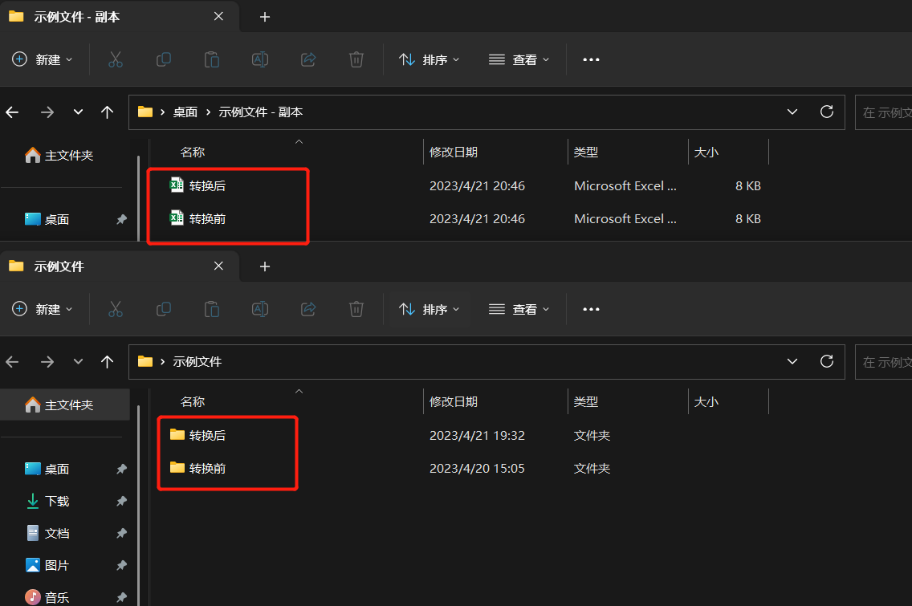The image size is (912, 606).
Task: Click the Share icon in the toolbar
Action: pyautogui.click(x=307, y=59)
